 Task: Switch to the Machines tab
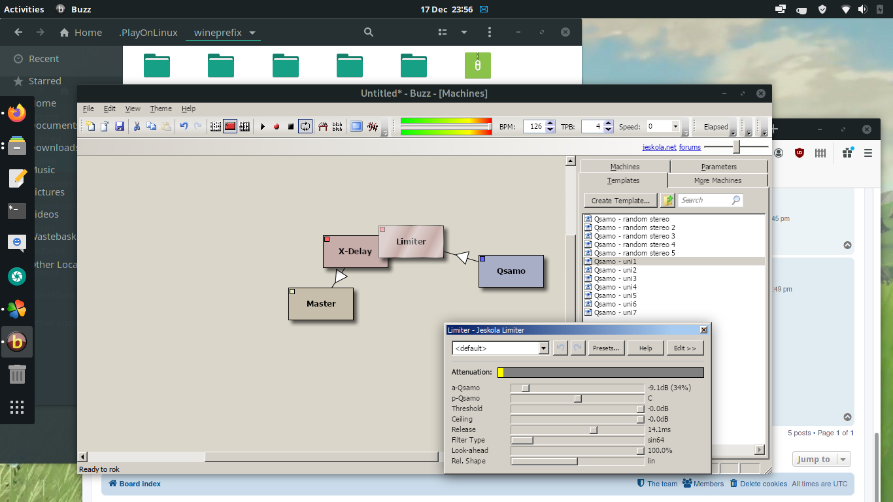[625, 167]
